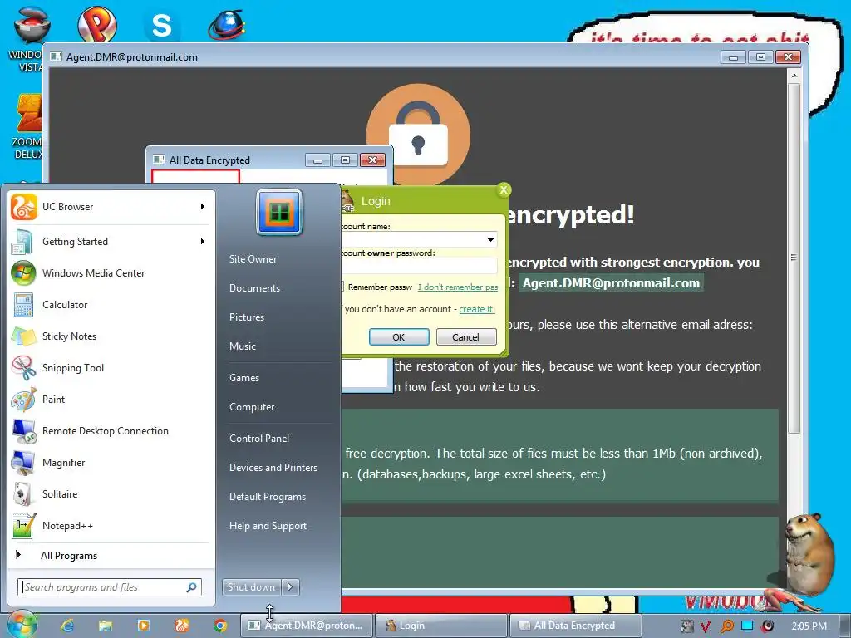Click highlighted Agent.DMR@protonmail.com email address
Image resolution: width=851 pixels, height=638 pixels.
point(611,282)
